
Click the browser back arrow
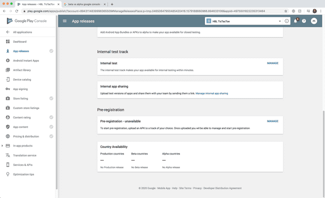click(x=4, y=11)
